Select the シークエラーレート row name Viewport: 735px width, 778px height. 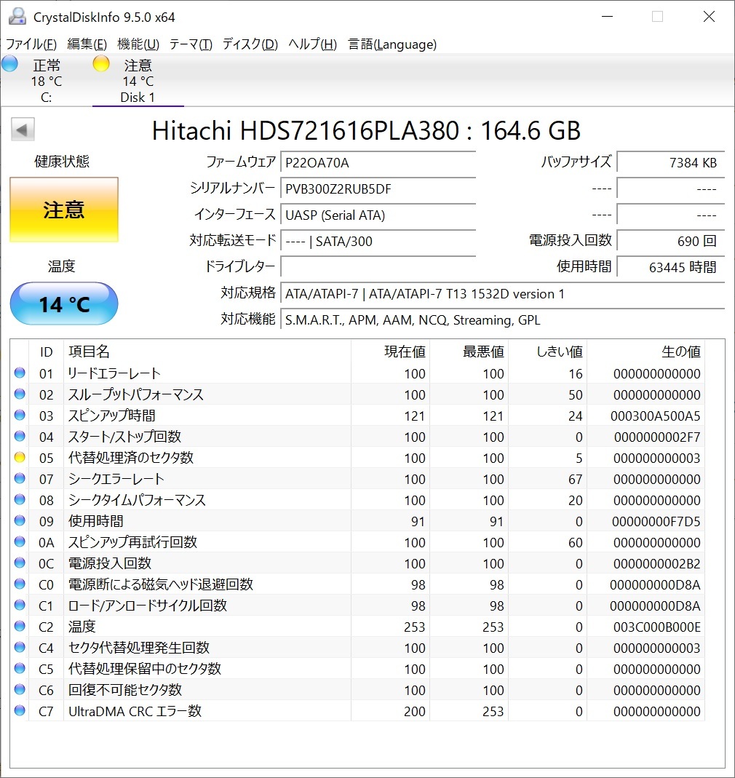coord(116,479)
